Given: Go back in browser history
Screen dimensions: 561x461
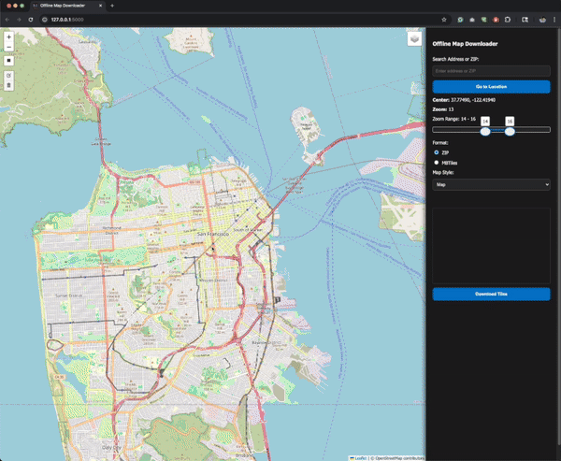Looking at the screenshot, I should [7, 20].
